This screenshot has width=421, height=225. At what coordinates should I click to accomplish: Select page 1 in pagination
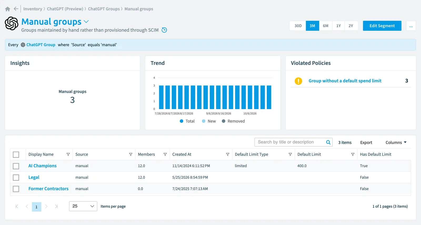(37, 207)
